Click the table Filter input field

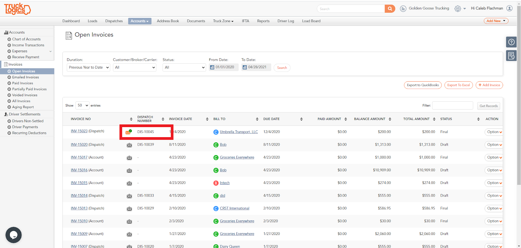(453, 105)
